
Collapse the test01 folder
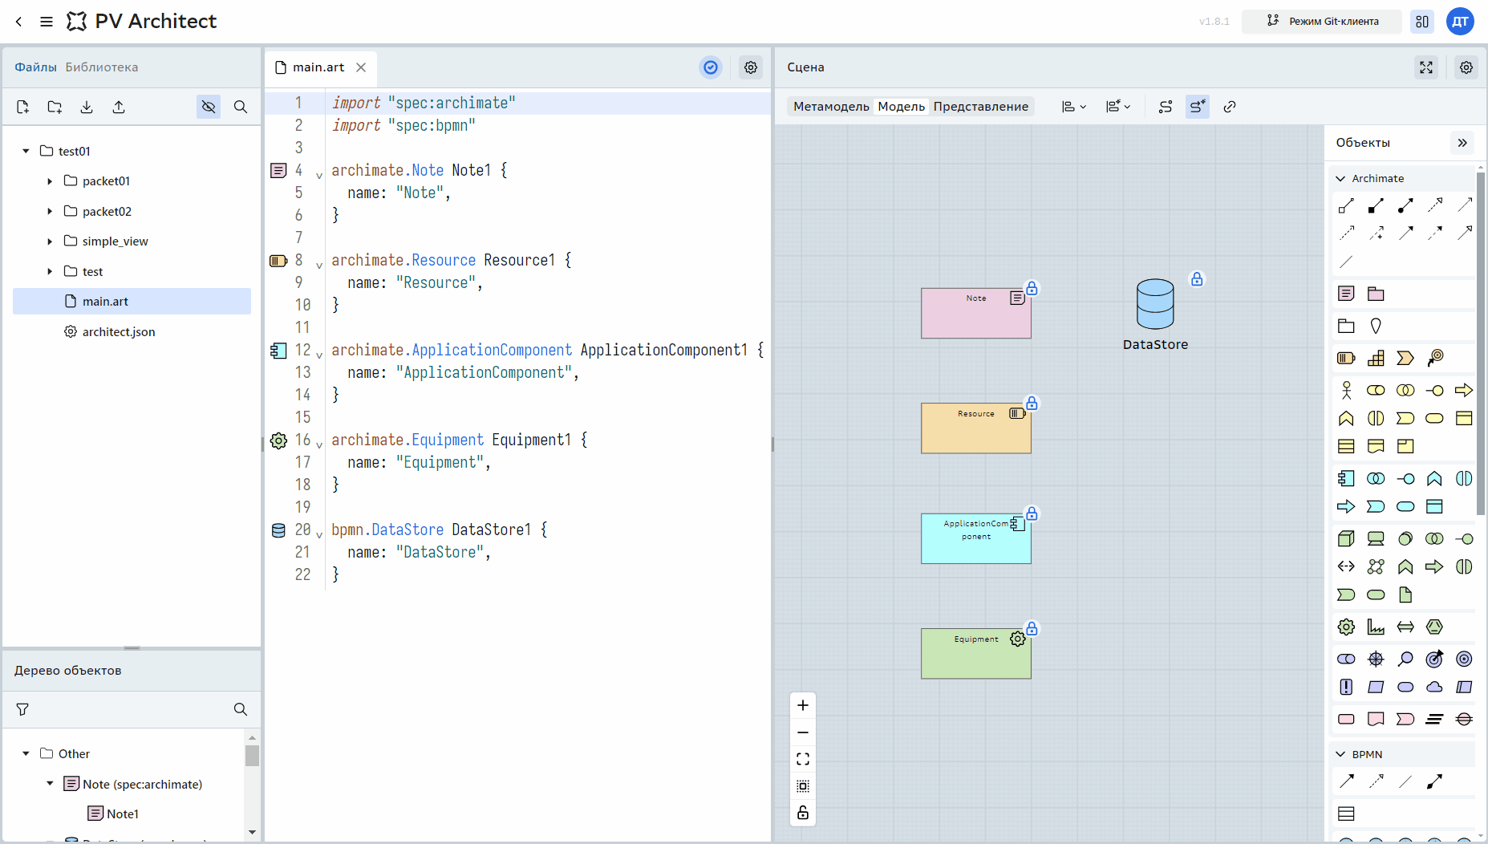[26, 151]
